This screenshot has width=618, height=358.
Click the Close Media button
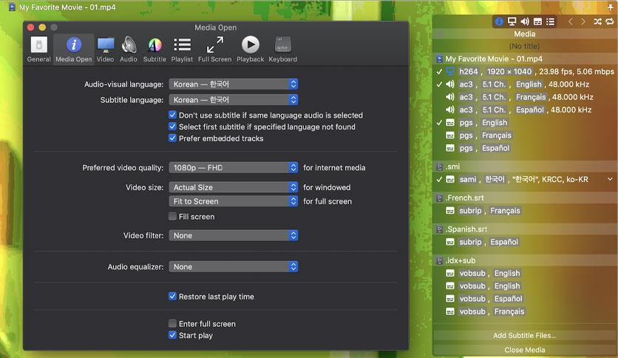524,350
